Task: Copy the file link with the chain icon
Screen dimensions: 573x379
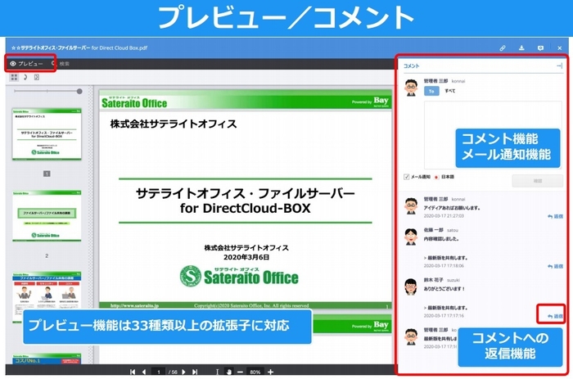Action: point(503,47)
